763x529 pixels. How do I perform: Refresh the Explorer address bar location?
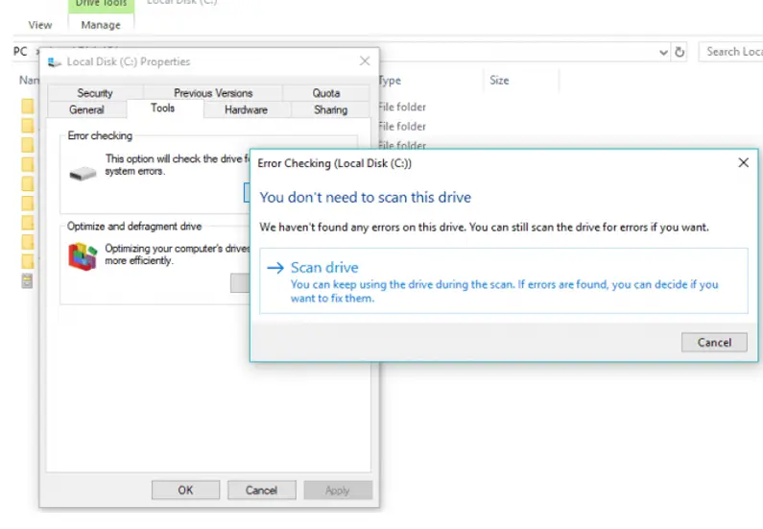click(x=680, y=52)
